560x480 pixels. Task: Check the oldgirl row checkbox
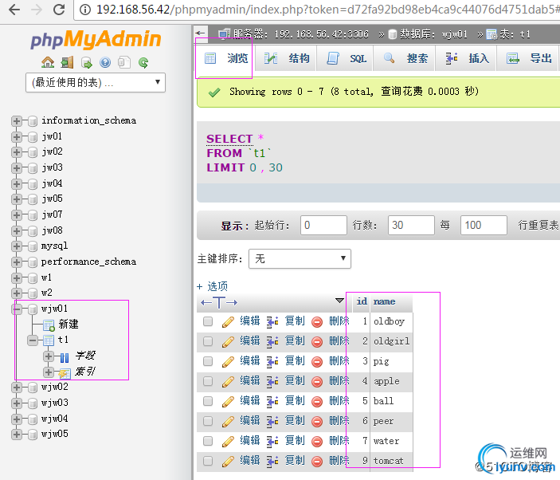point(208,341)
